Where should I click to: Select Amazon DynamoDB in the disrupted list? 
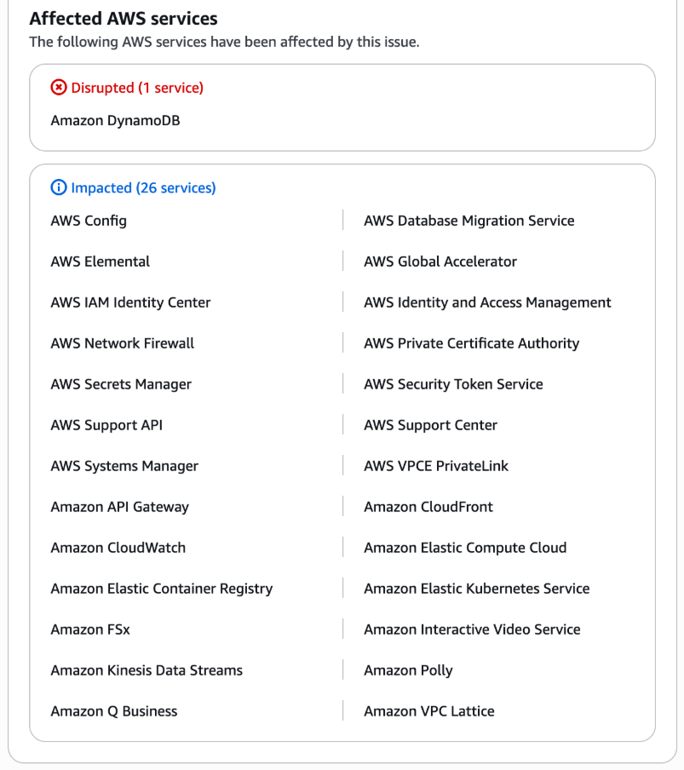(x=115, y=121)
